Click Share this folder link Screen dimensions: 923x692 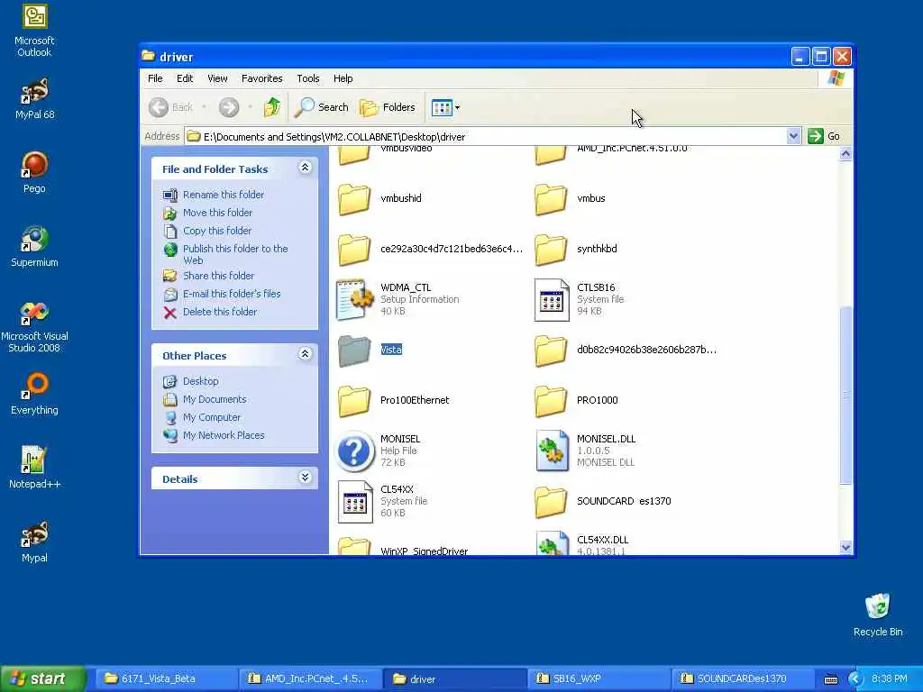point(218,276)
